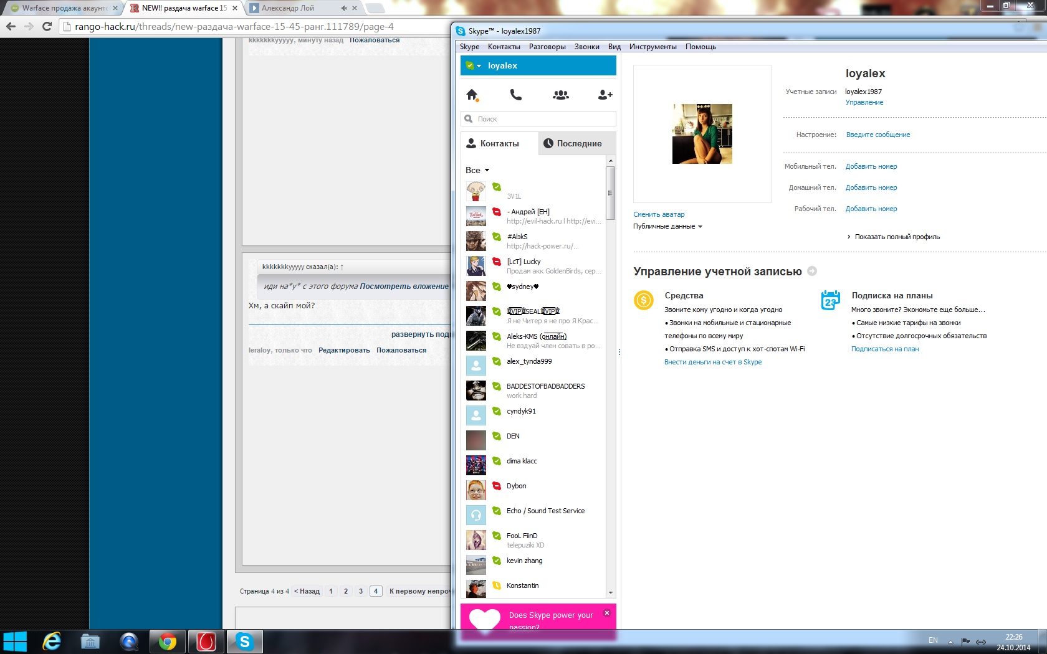Open Chrome from taskbar

167,642
